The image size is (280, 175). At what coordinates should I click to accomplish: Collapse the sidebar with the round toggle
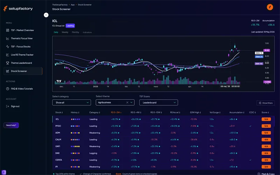(46, 15)
